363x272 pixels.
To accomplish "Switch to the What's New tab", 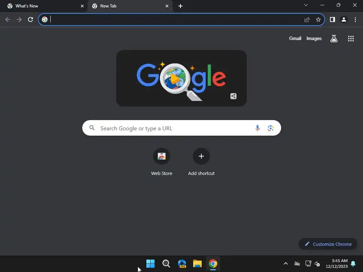I will coord(44,6).
